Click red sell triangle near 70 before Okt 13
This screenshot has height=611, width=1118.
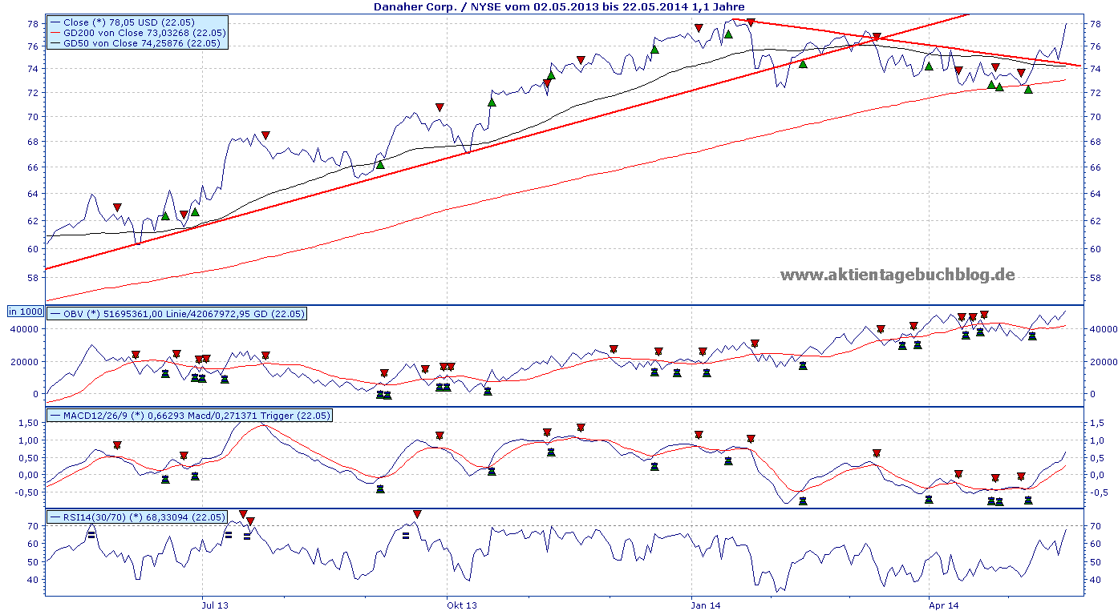440,107
